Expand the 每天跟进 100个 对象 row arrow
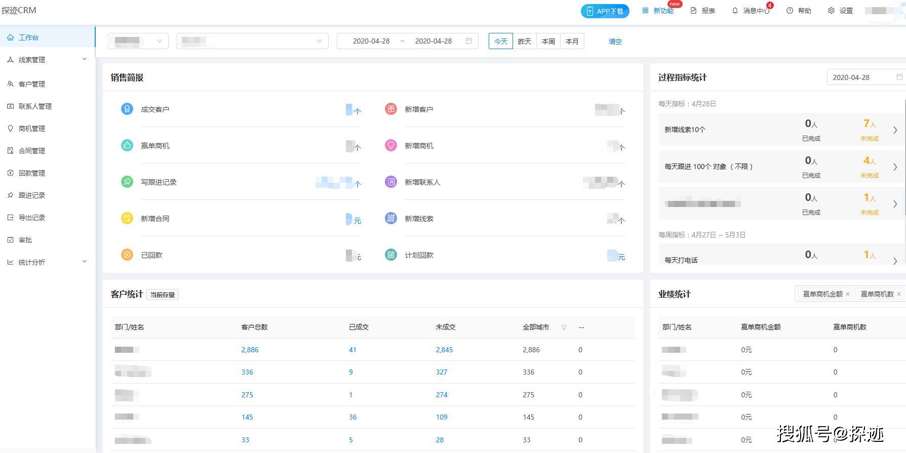 [x=895, y=167]
